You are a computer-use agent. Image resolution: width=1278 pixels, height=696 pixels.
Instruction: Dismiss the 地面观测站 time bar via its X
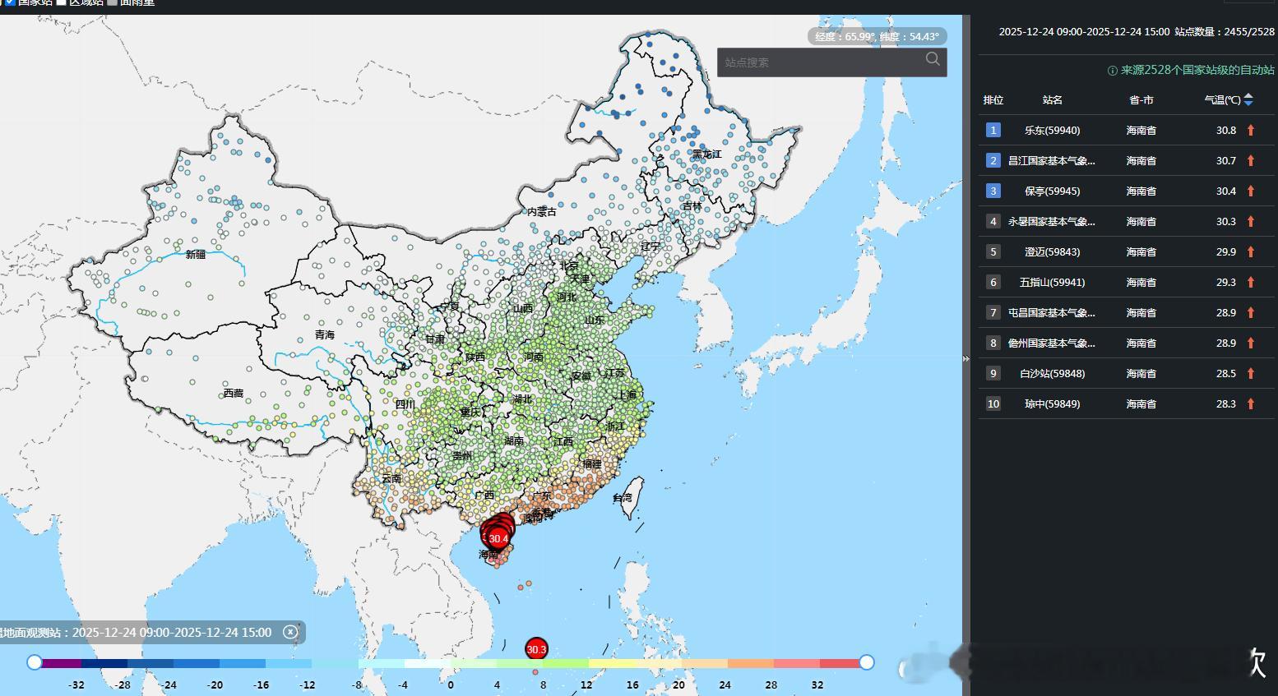[290, 632]
